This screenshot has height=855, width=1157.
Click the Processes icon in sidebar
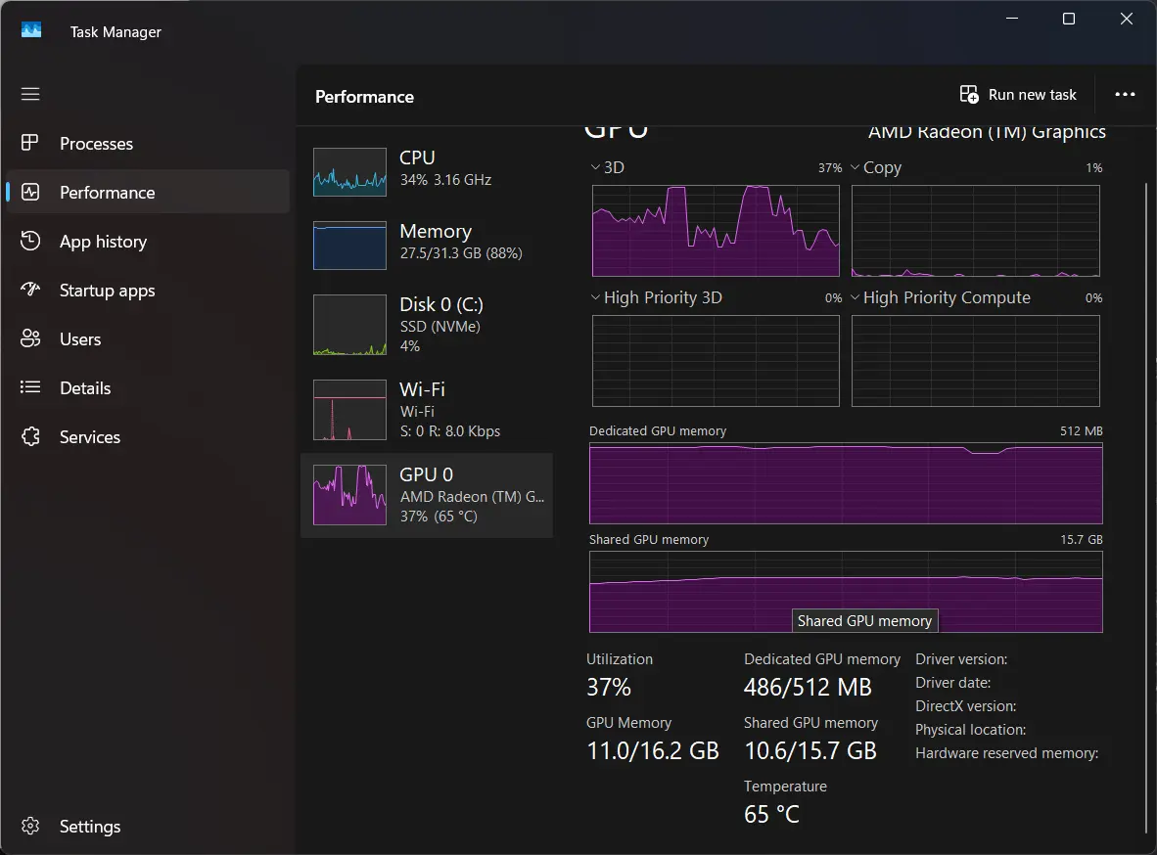(30, 144)
